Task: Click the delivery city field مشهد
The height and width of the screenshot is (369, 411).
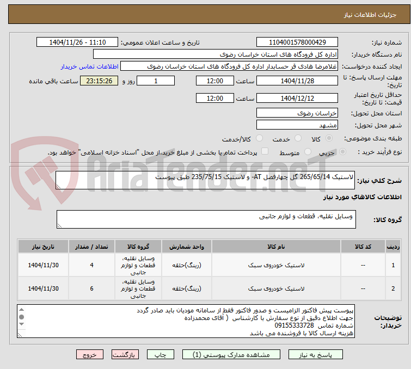Action: point(297,125)
